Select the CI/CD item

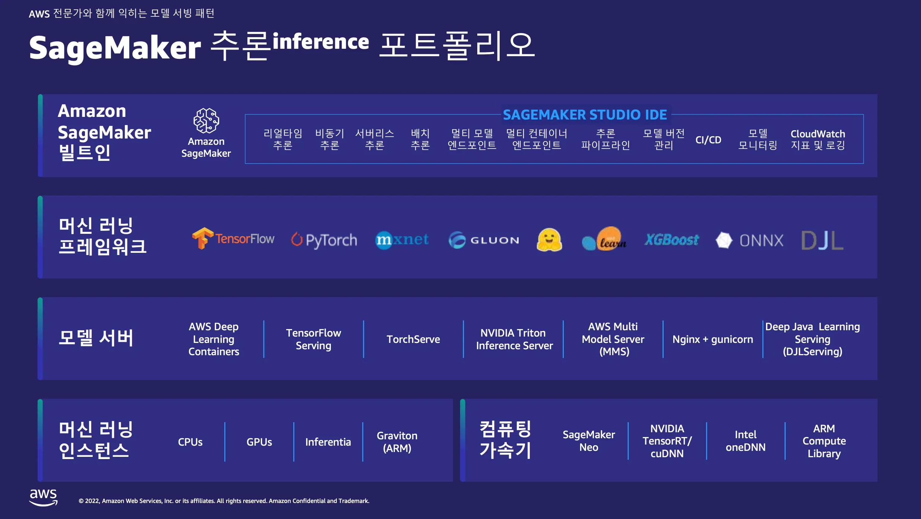pos(708,140)
